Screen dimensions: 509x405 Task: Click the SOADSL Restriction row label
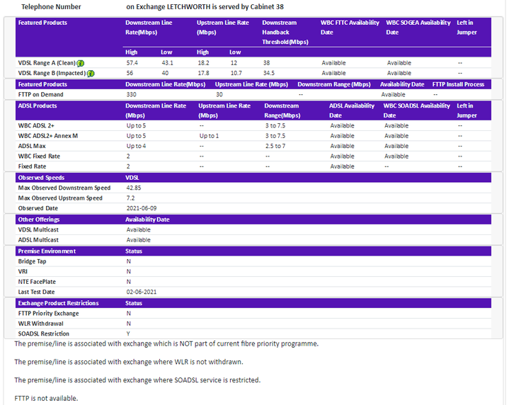pyautogui.click(x=44, y=333)
